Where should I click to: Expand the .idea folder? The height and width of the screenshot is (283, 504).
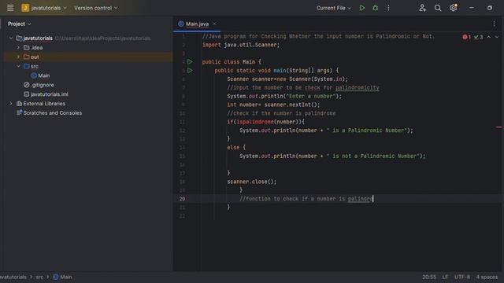pyautogui.click(x=18, y=47)
